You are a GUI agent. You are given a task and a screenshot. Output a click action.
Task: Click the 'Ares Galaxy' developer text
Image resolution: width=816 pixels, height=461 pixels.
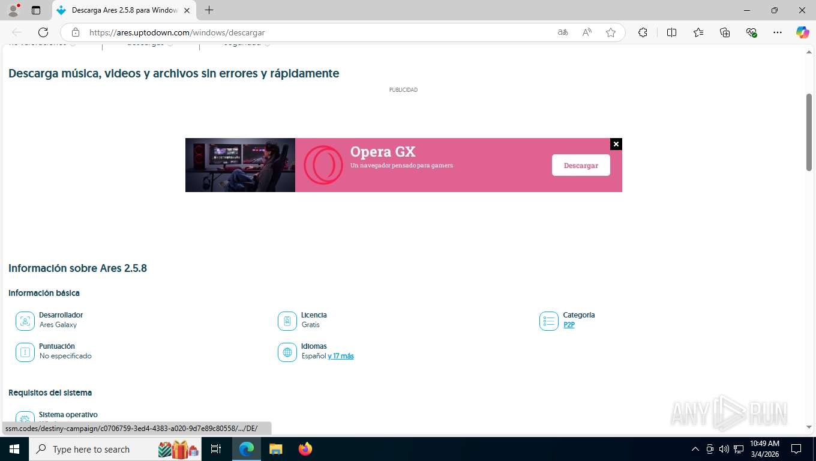[x=58, y=325]
